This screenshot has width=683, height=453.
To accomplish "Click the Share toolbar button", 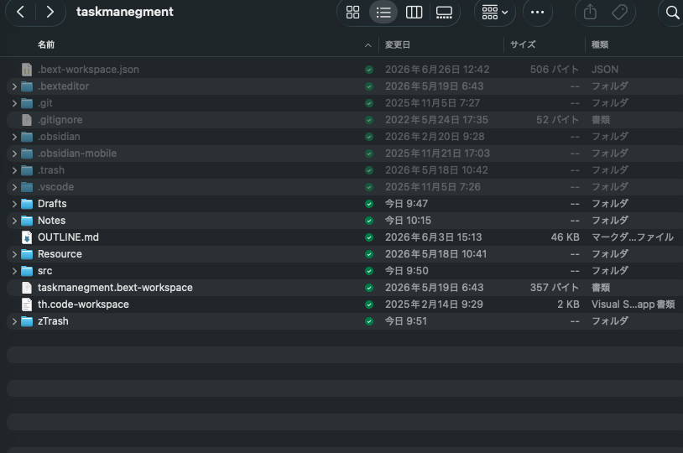I will pyautogui.click(x=590, y=12).
